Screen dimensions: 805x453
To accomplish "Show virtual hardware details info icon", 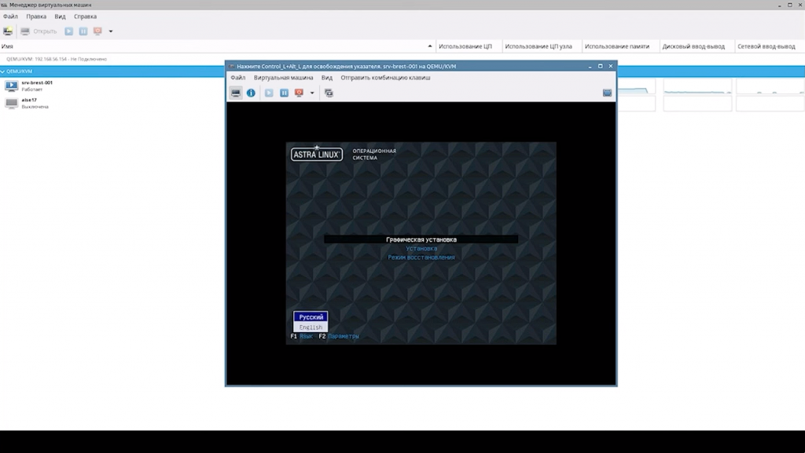I will pyautogui.click(x=251, y=93).
